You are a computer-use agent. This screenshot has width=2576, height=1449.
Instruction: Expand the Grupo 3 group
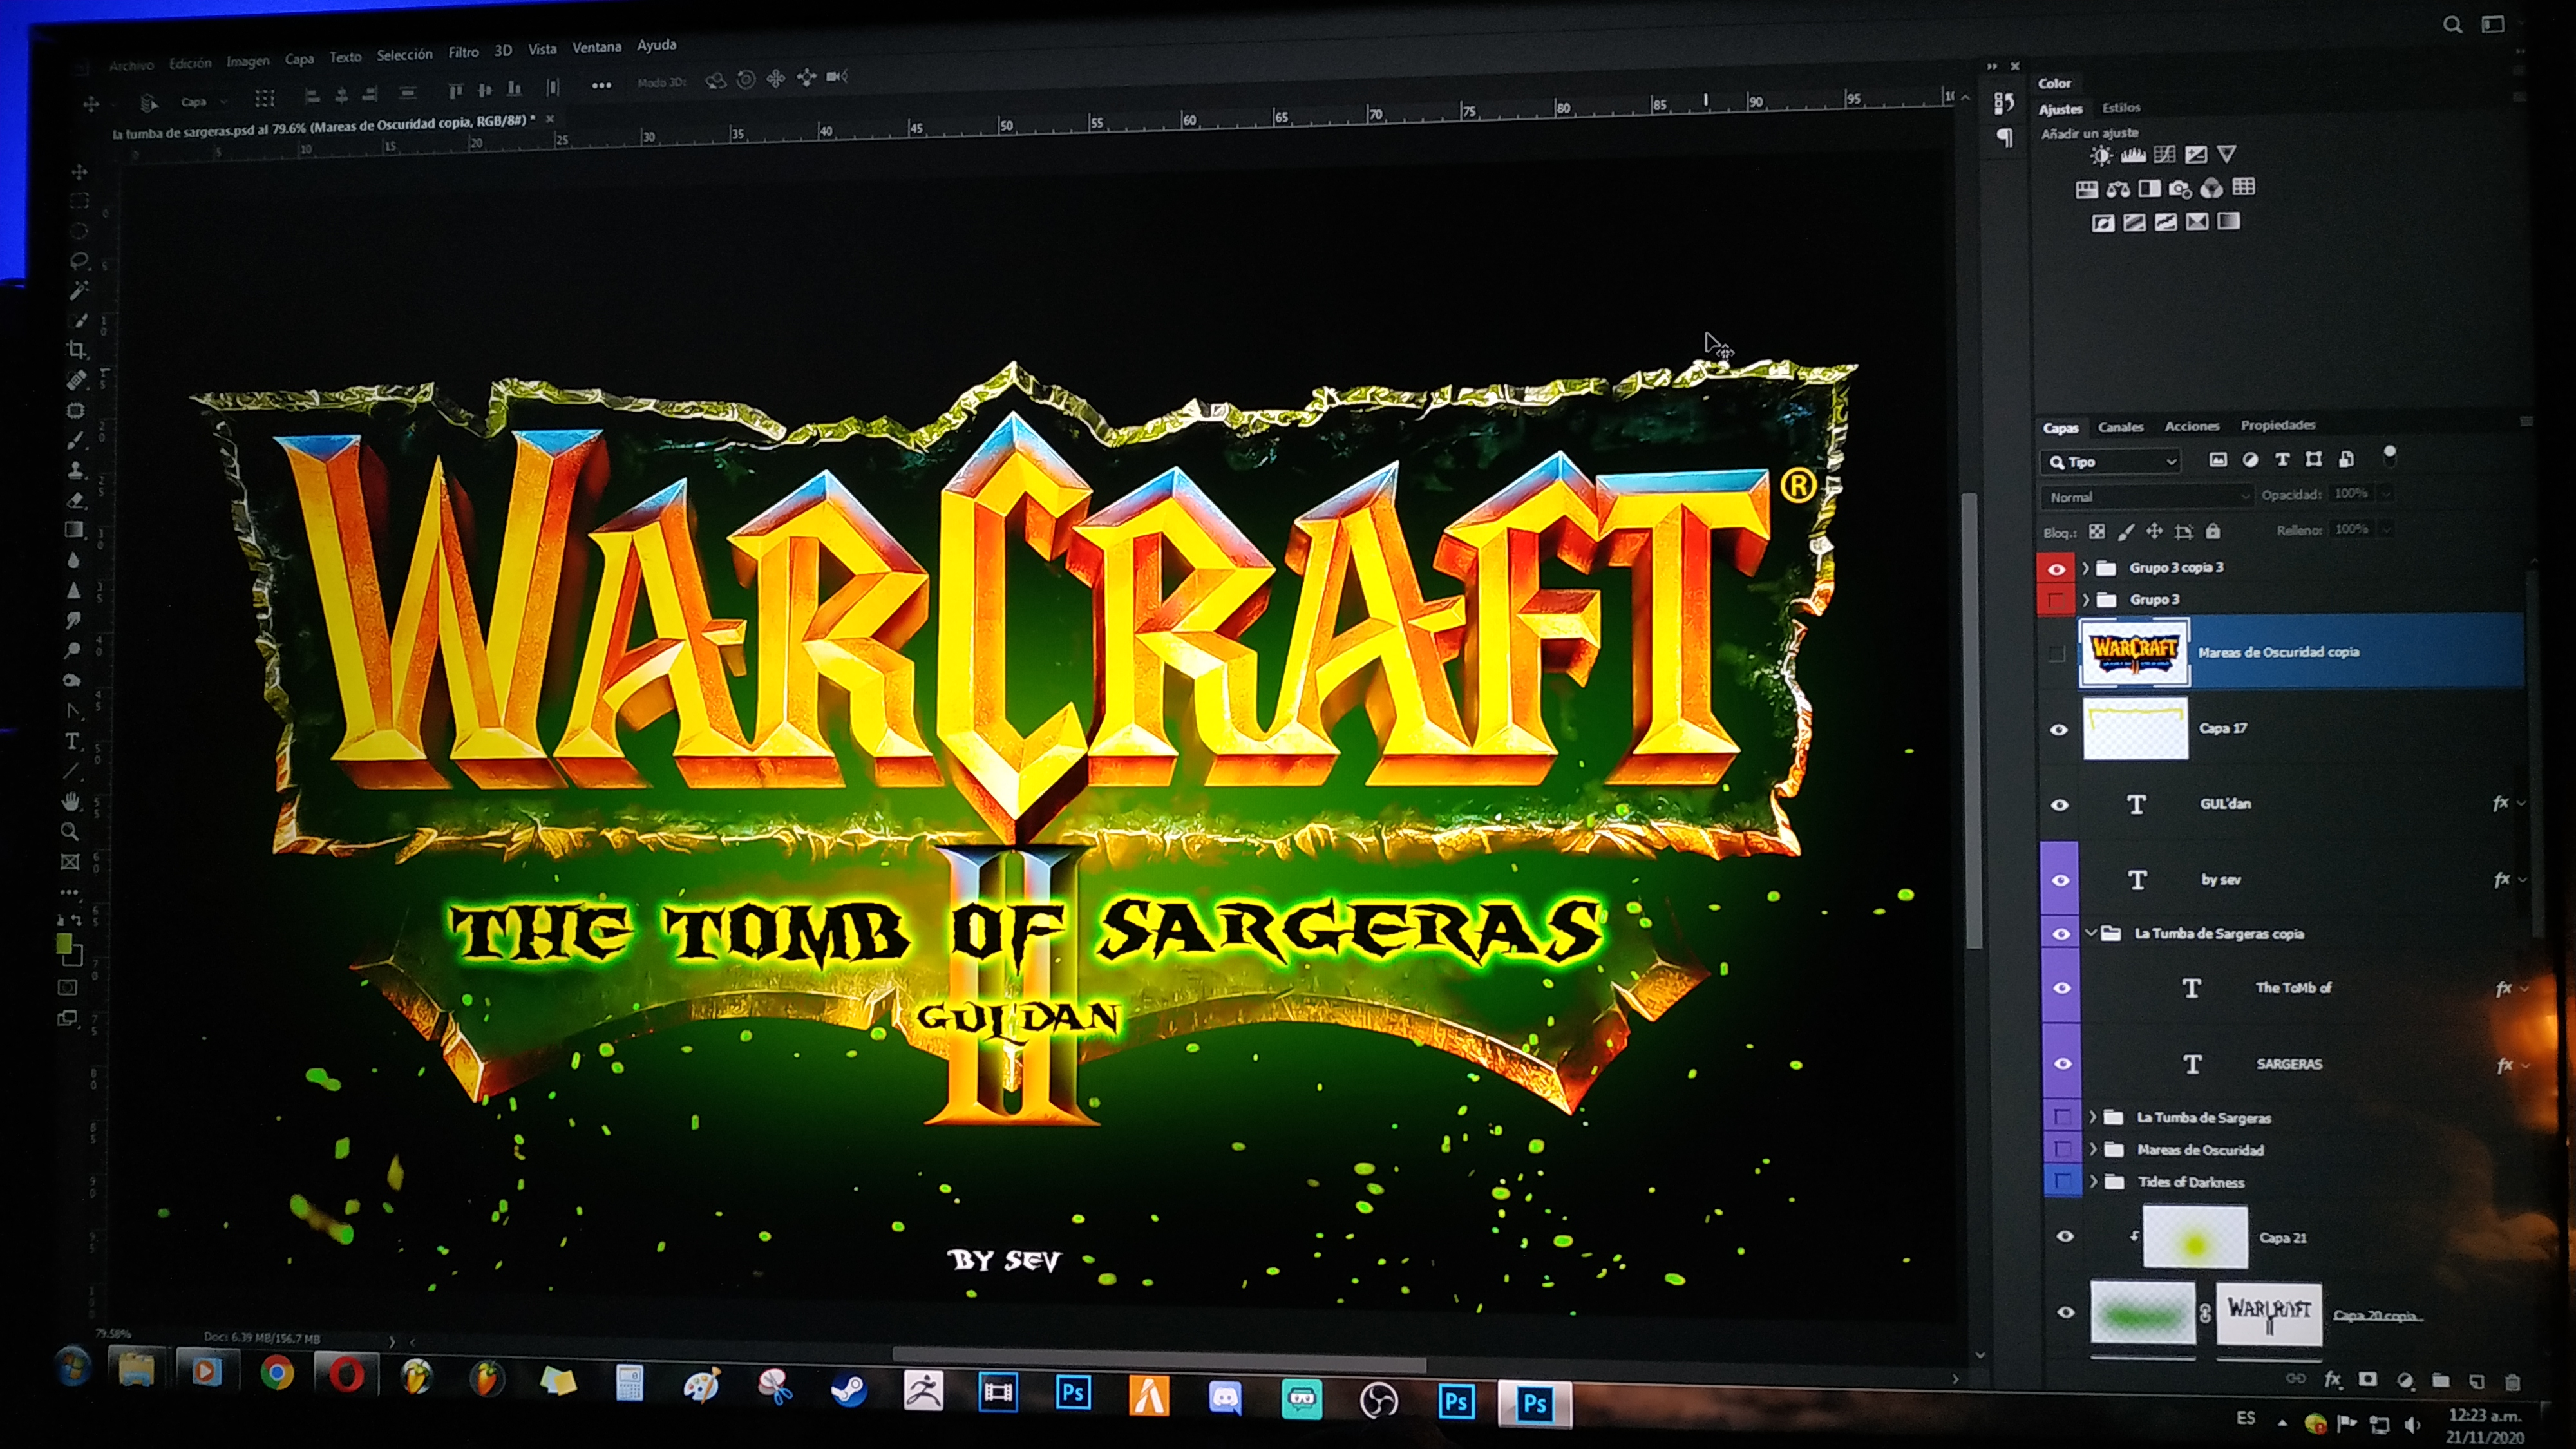point(2086,600)
